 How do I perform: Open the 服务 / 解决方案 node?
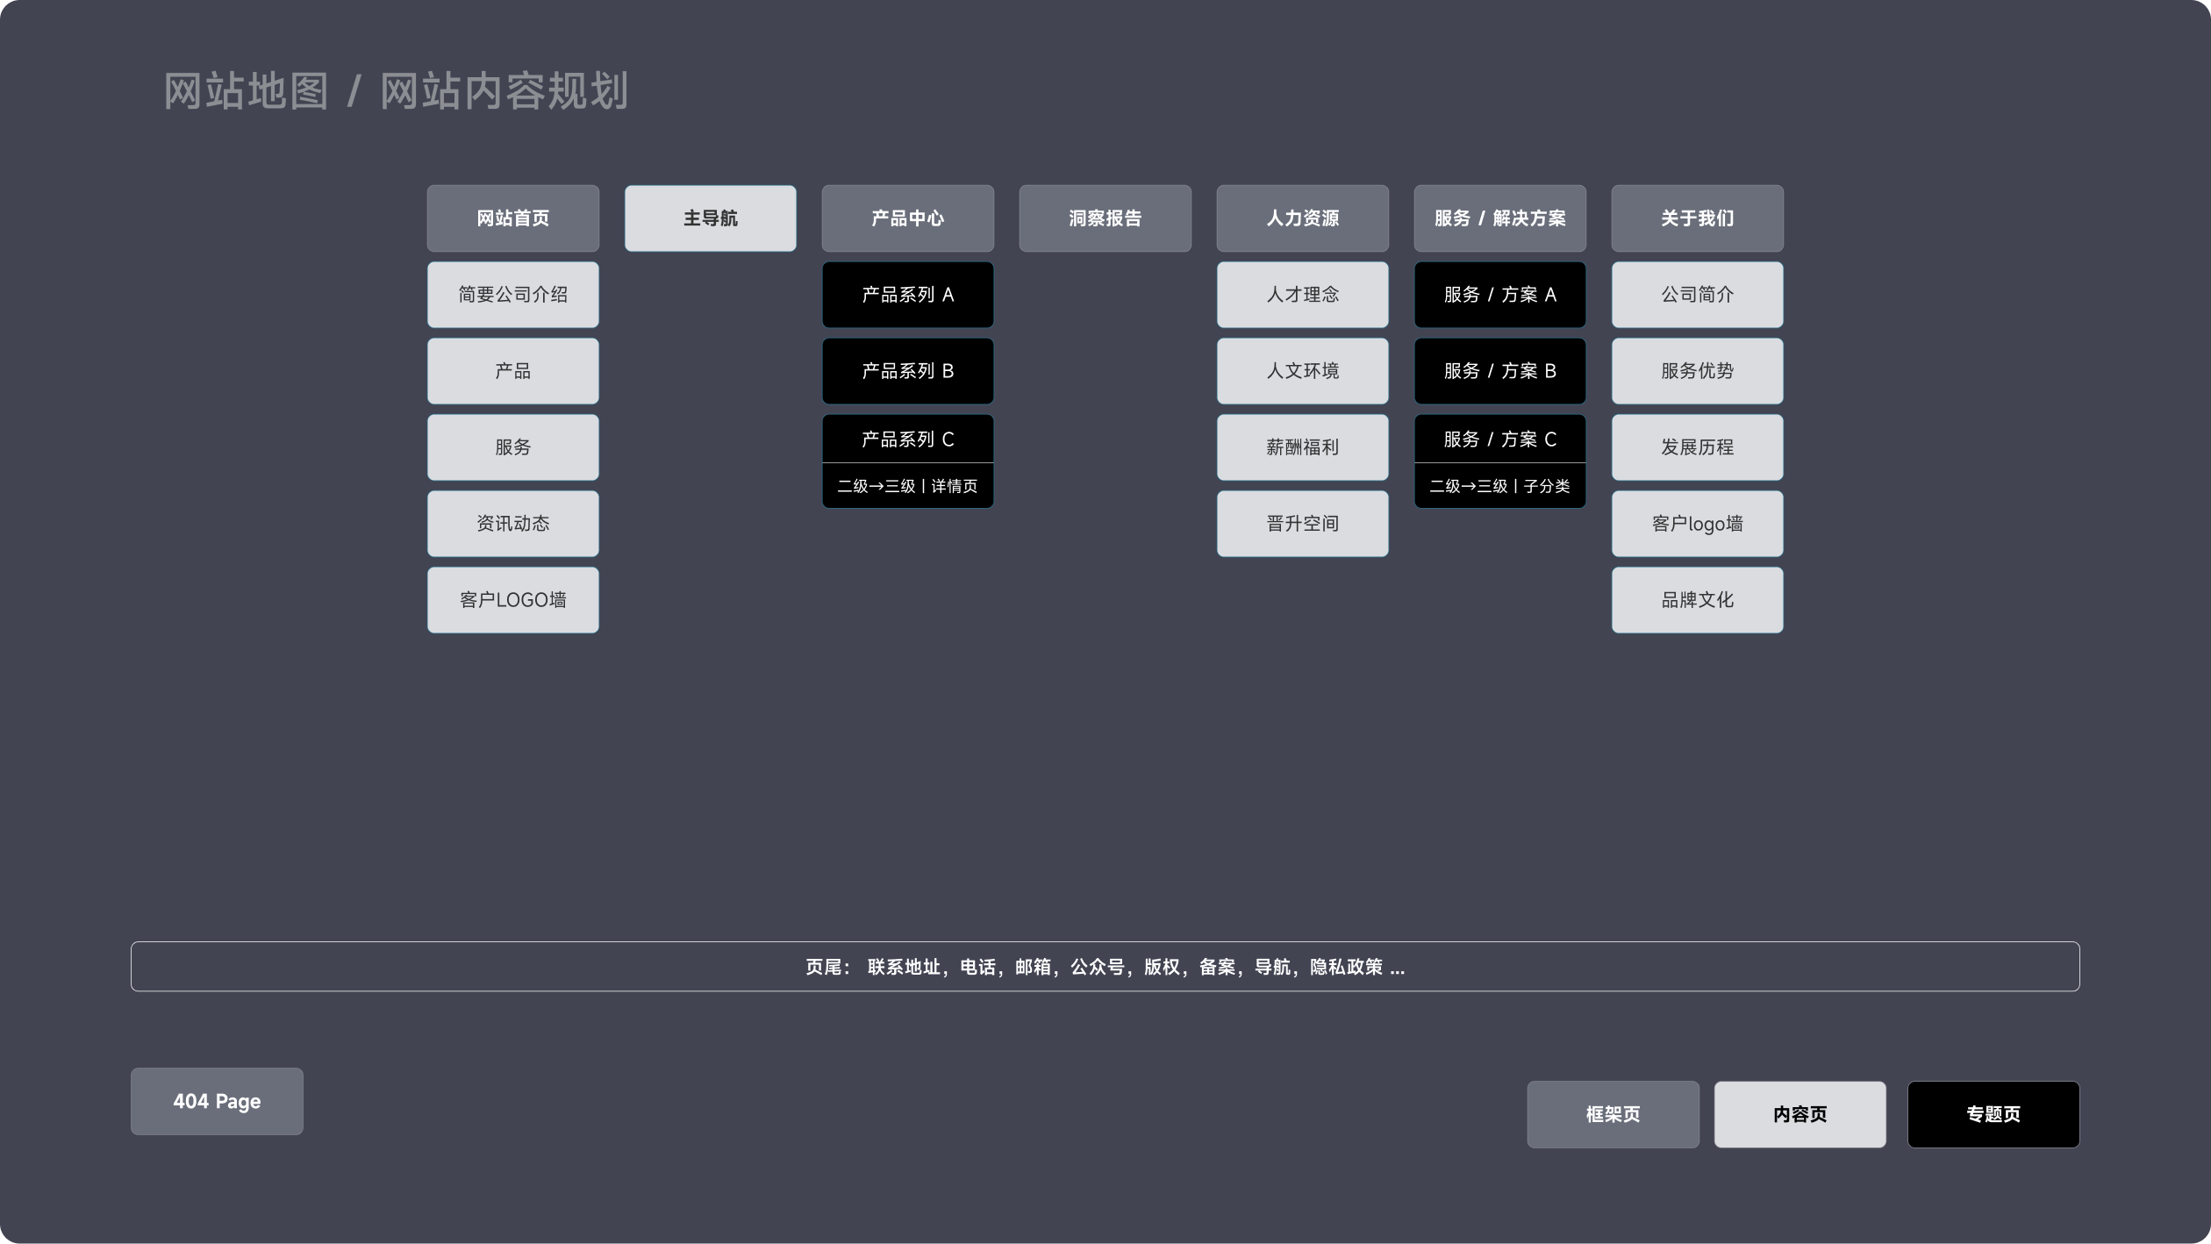point(1499,218)
